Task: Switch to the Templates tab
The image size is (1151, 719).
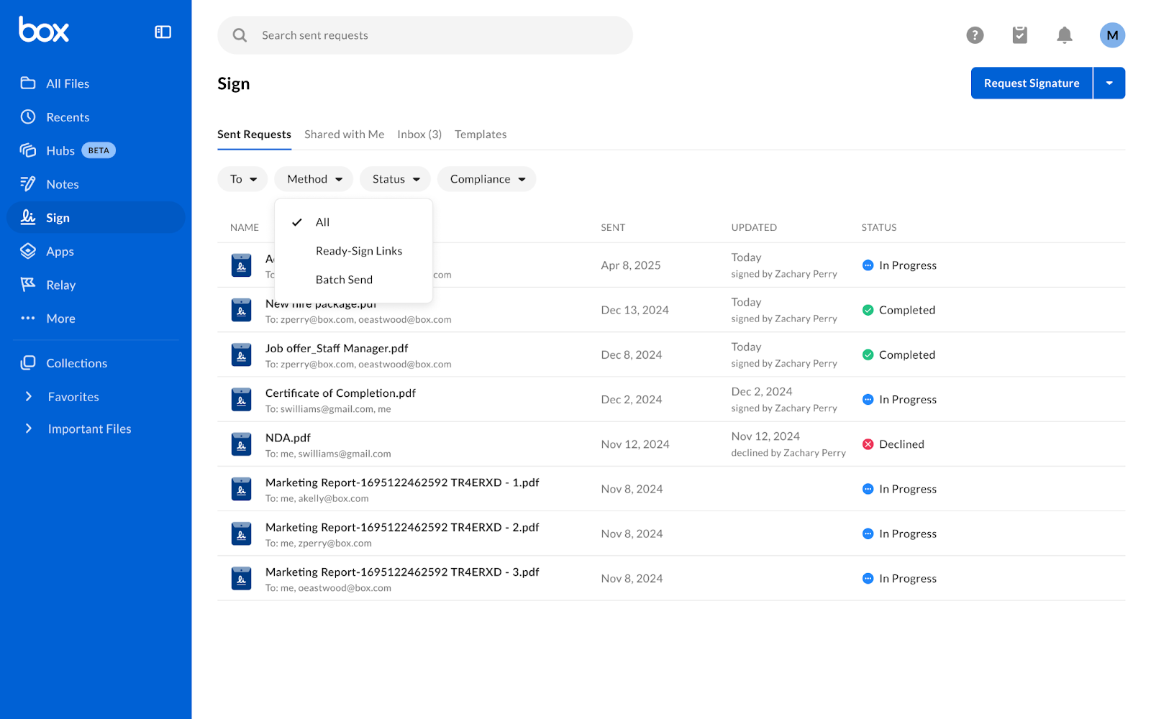Action: click(480, 134)
